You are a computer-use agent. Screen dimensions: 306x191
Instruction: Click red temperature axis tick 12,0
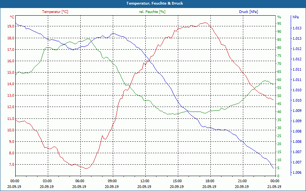[x=11, y=107]
